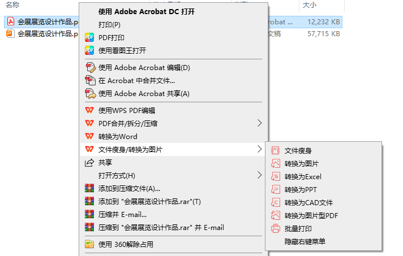Viewport: 403px width, 256px height.
Task: Click the 文件瘦身 submenu icon
Action: pyautogui.click(x=275, y=150)
